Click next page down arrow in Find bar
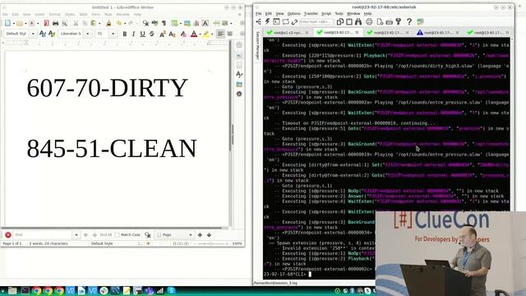Image resolution: width=526 pixels, height=296 pixels. click(x=209, y=235)
